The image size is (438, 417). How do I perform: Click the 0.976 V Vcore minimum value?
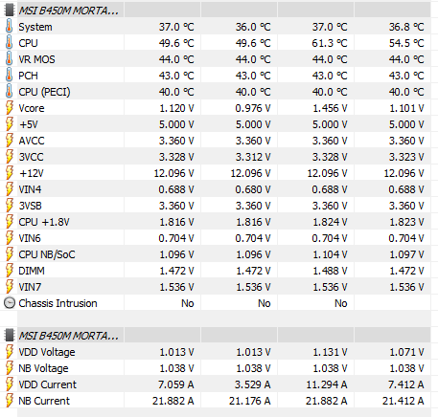click(x=253, y=108)
